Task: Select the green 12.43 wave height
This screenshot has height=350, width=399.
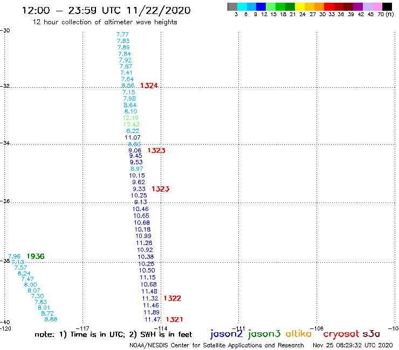Action: pos(132,124)
